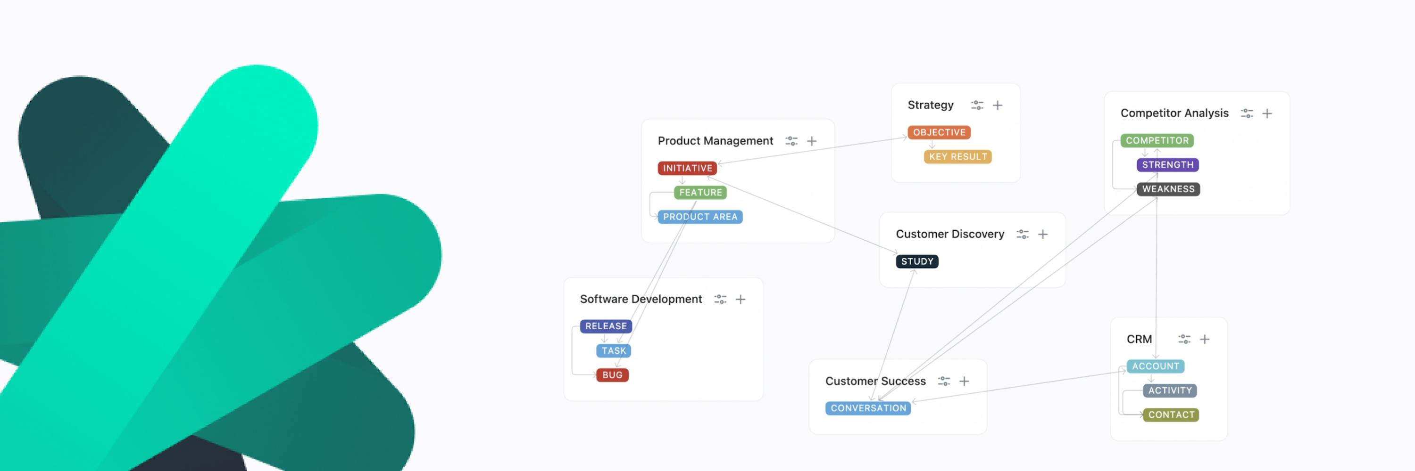Click the WEAKNESS node in Competitor Analysis
This screenshot has width=1415, height=471.
click(x=1168, y=188)
